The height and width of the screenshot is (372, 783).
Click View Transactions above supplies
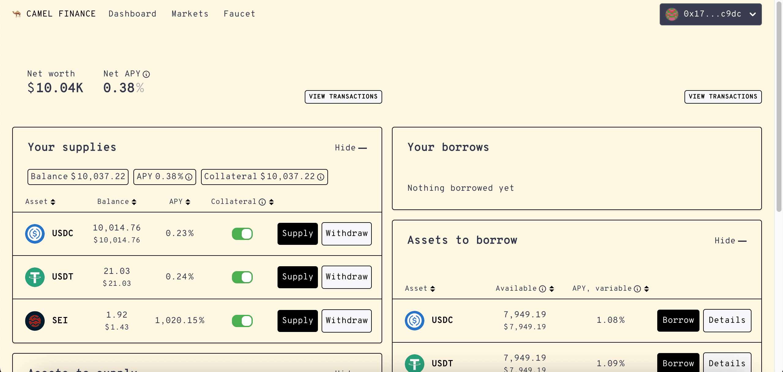pos(343,97)
